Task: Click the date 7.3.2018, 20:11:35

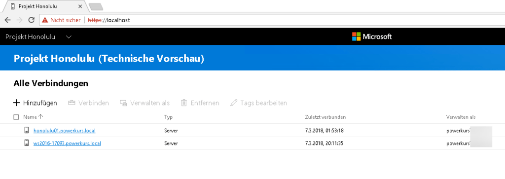Action: [x=324, y=143]
